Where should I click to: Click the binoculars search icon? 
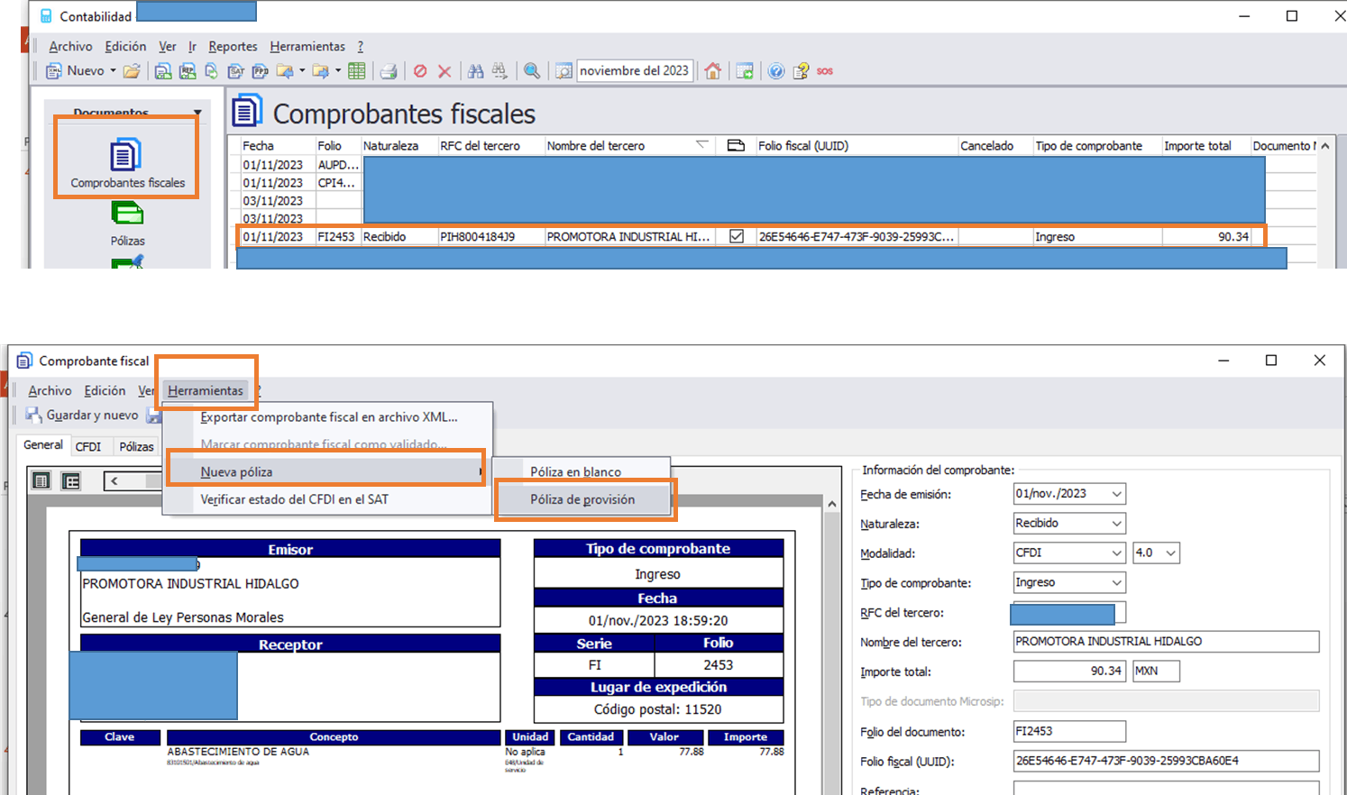click(x=475, y=71)
